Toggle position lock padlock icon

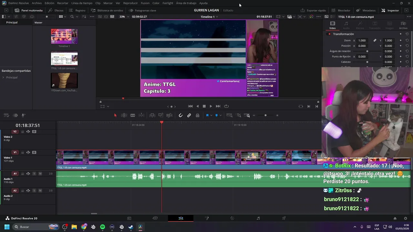click(x=197, y=115)
